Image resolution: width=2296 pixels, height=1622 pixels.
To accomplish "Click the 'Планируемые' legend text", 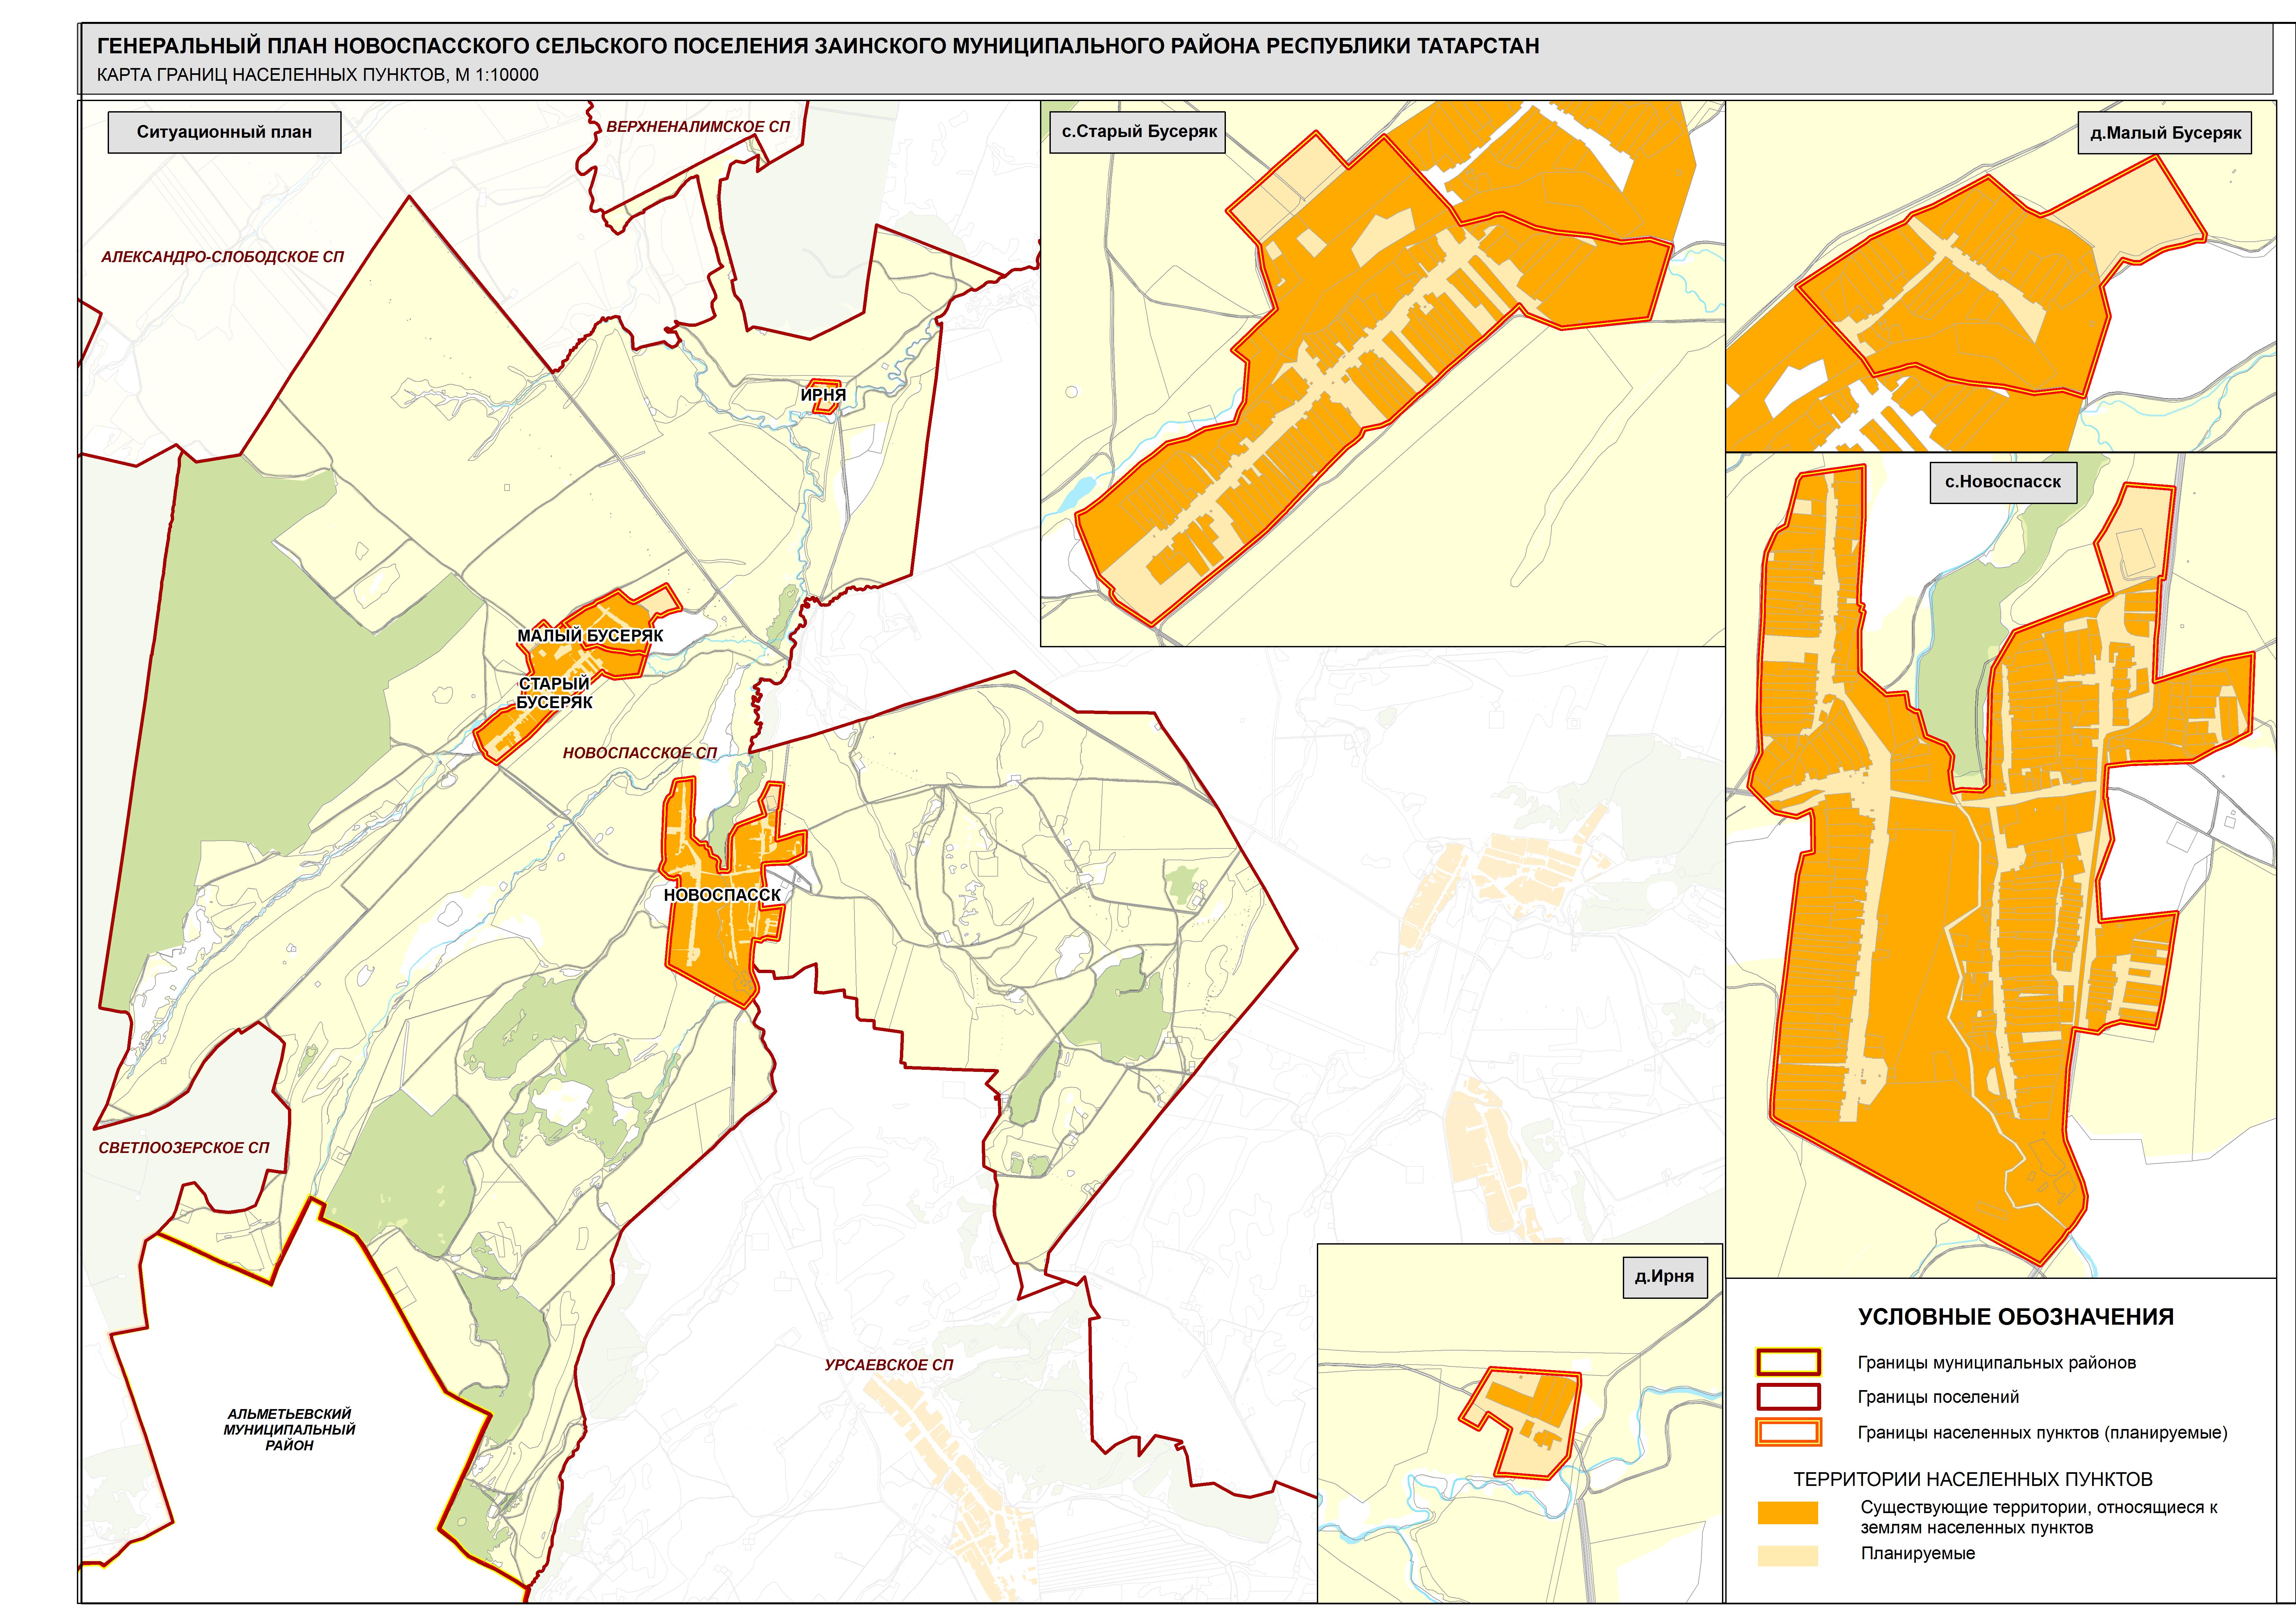I will click(x=1918, y=1554).
